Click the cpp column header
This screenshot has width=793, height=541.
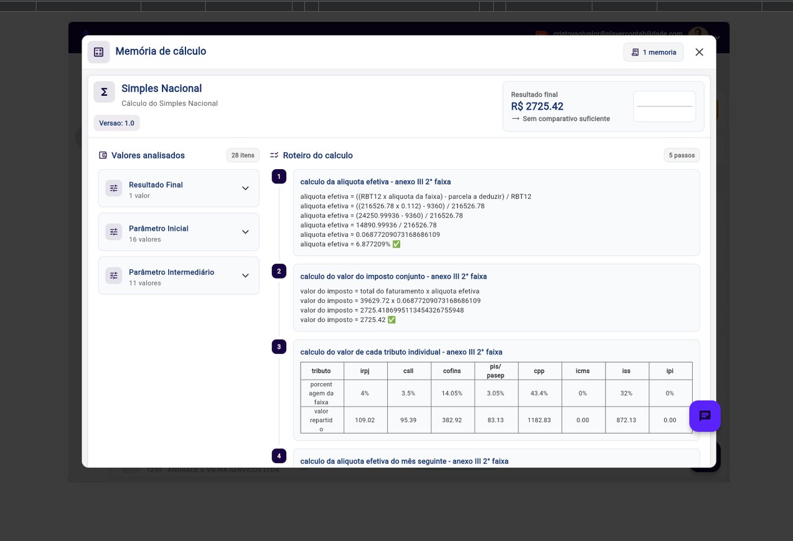(x=540, y=371)
